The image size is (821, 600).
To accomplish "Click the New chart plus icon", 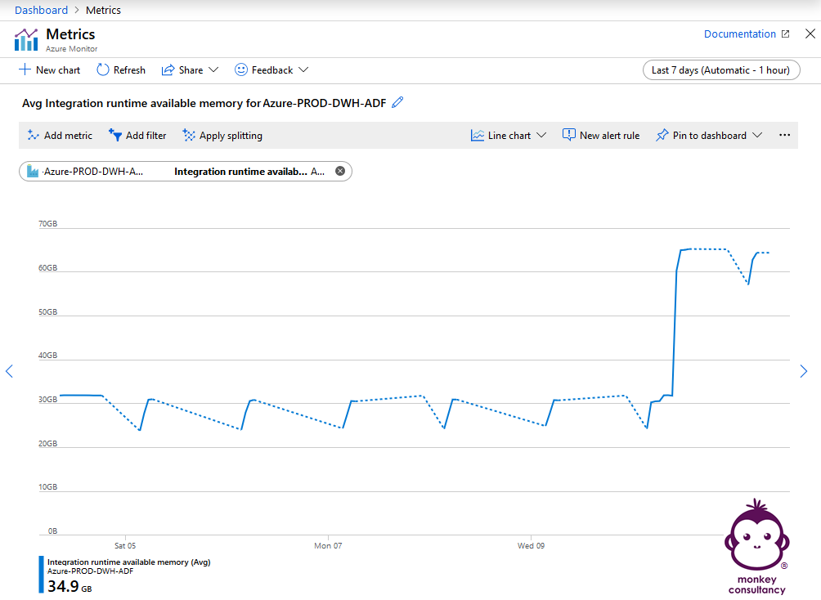I will pos(25,69).
